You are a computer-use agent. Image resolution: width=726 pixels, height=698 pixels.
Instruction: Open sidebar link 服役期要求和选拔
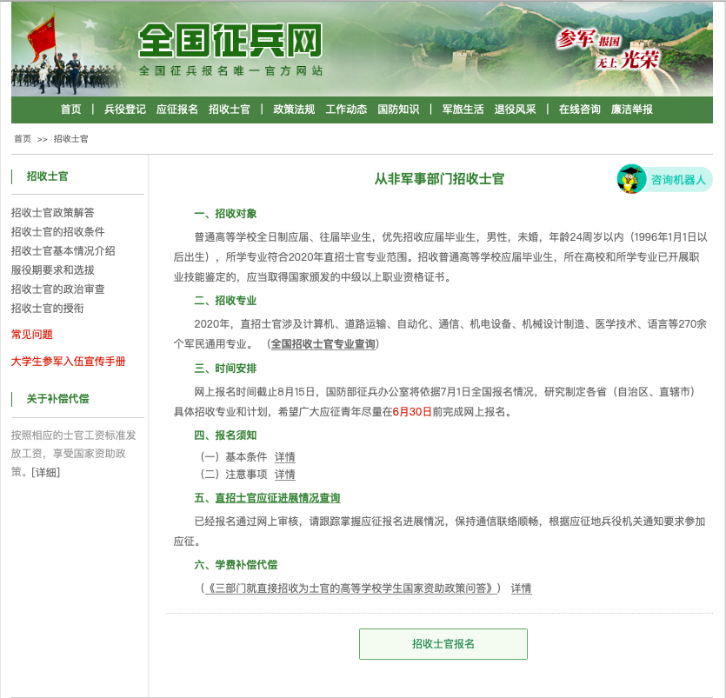coord(53,269)
